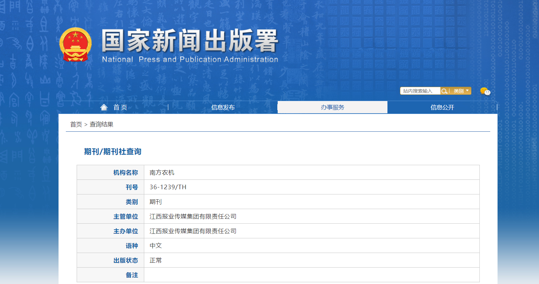Click the 首页 breadcrumb link
The height and width of the screenshot is (284, 539).
pos(76,124)
